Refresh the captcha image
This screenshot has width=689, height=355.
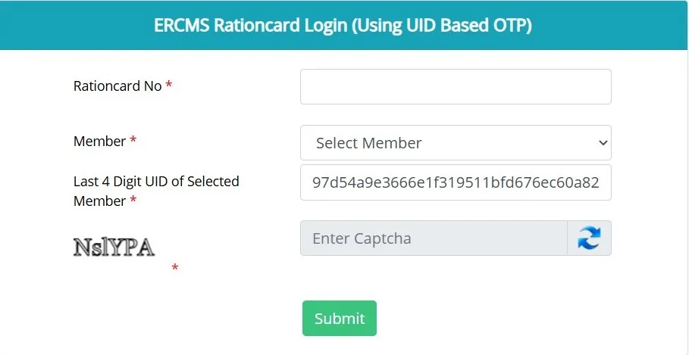(589, 238)
